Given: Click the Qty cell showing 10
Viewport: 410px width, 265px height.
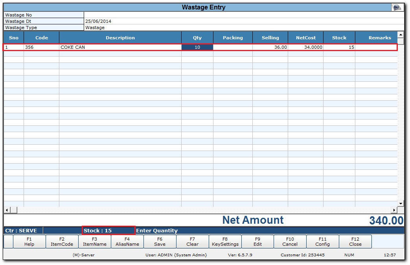Looking at the screenshot, I should (x=197, y=47).
